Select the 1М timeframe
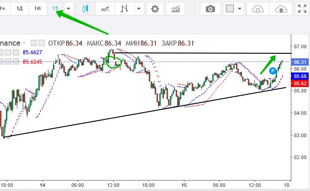 37,9
